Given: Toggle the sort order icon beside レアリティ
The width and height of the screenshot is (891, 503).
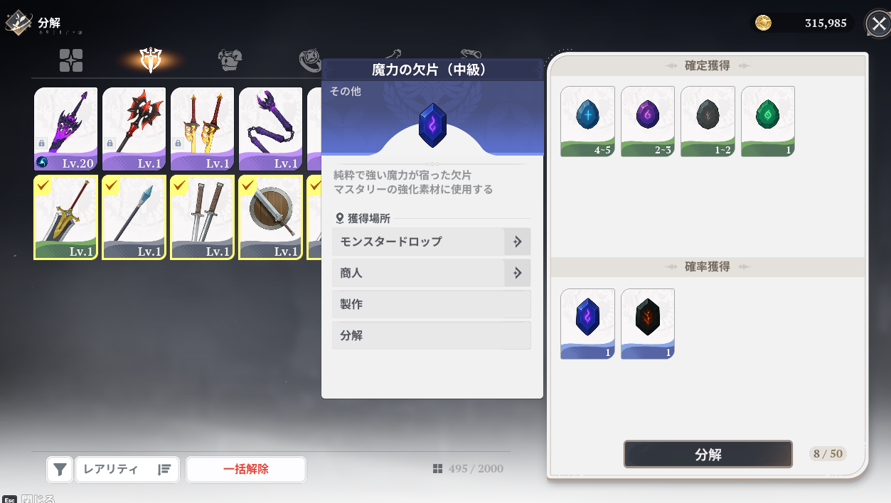Looking at the screenshot, I should [x=164, y=470].
